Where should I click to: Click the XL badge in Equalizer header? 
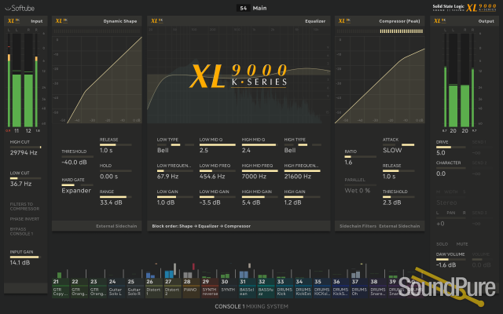(156, 22)
